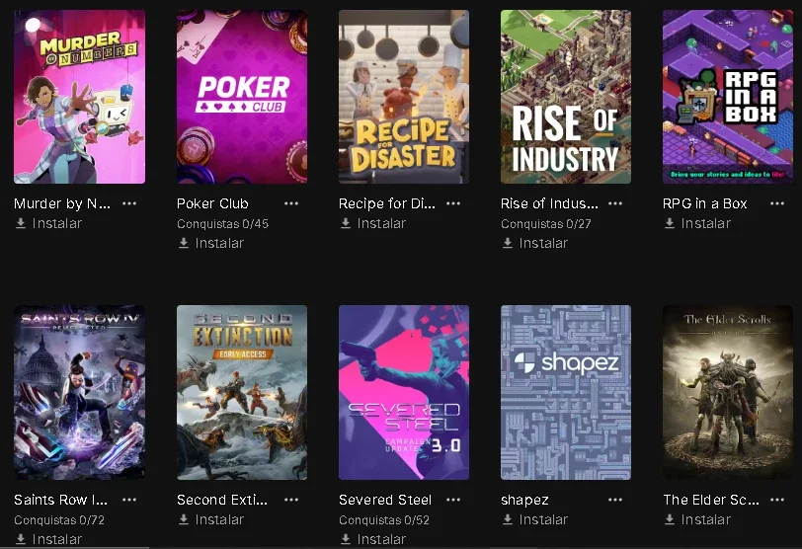Open options menu for The Elder Scrolls Online
This screenshot has height=549, width=802.
[x=777, y=500]
